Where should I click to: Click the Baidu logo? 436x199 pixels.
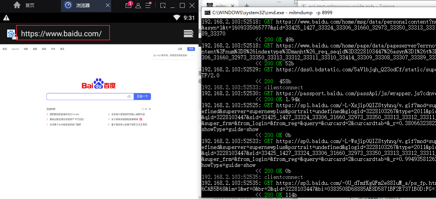(99, 84)
